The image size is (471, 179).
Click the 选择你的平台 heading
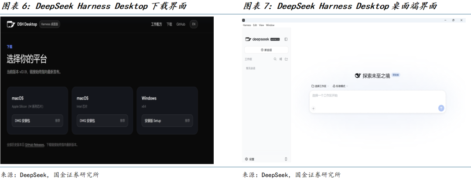pyautogui.click(x=27, y=59)
